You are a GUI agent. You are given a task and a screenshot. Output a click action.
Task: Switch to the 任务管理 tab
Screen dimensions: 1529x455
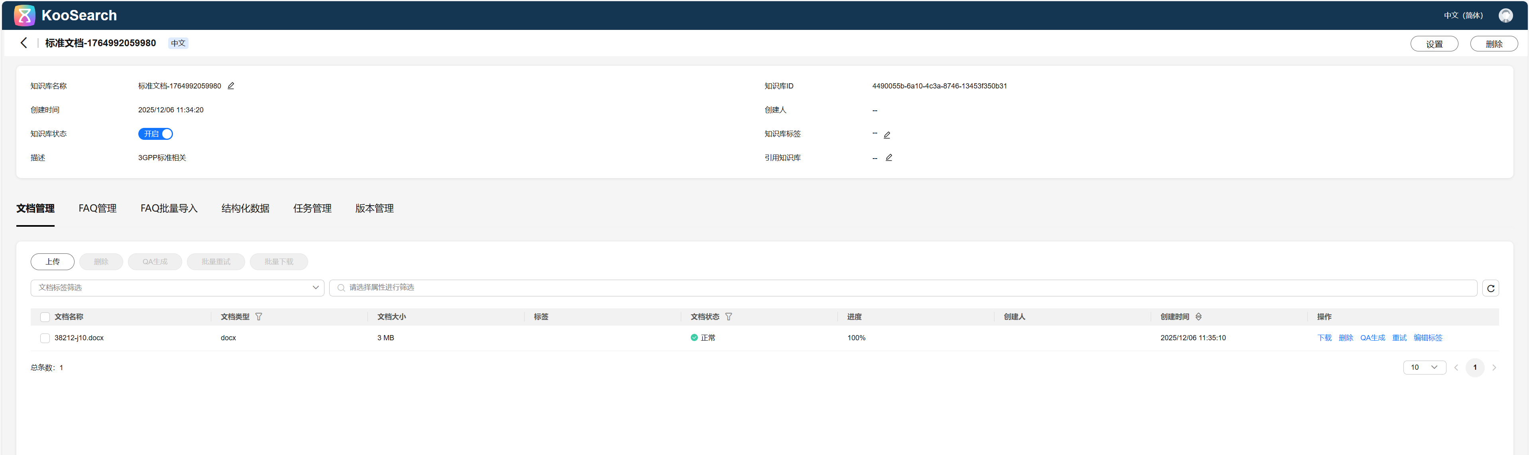coord(312,208)
